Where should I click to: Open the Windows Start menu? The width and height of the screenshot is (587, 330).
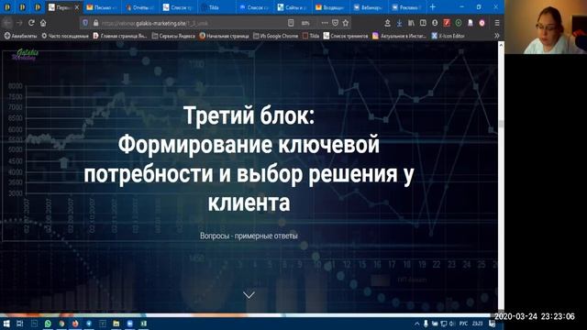(x=6, y=324)
